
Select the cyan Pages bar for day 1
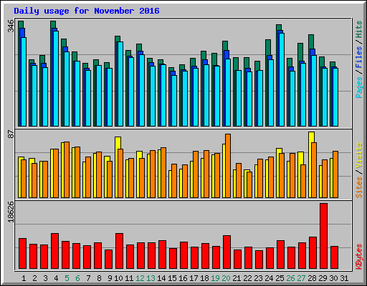click(24, 82)
